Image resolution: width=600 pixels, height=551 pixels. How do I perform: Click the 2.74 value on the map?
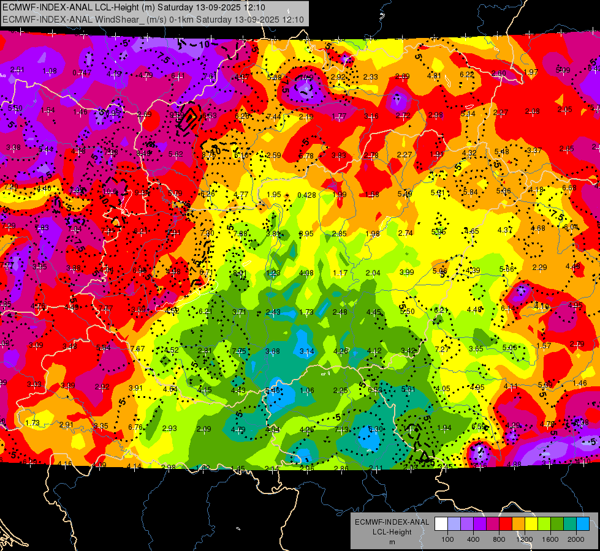(x=406, y=233)
